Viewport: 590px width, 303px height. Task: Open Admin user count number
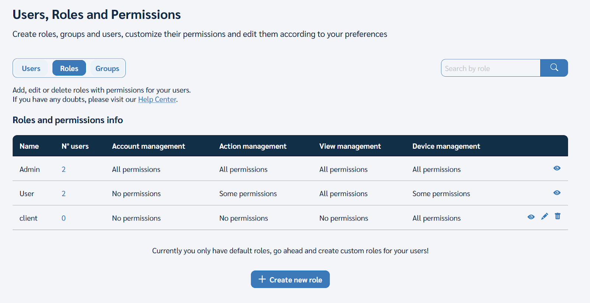pos(63,170)
